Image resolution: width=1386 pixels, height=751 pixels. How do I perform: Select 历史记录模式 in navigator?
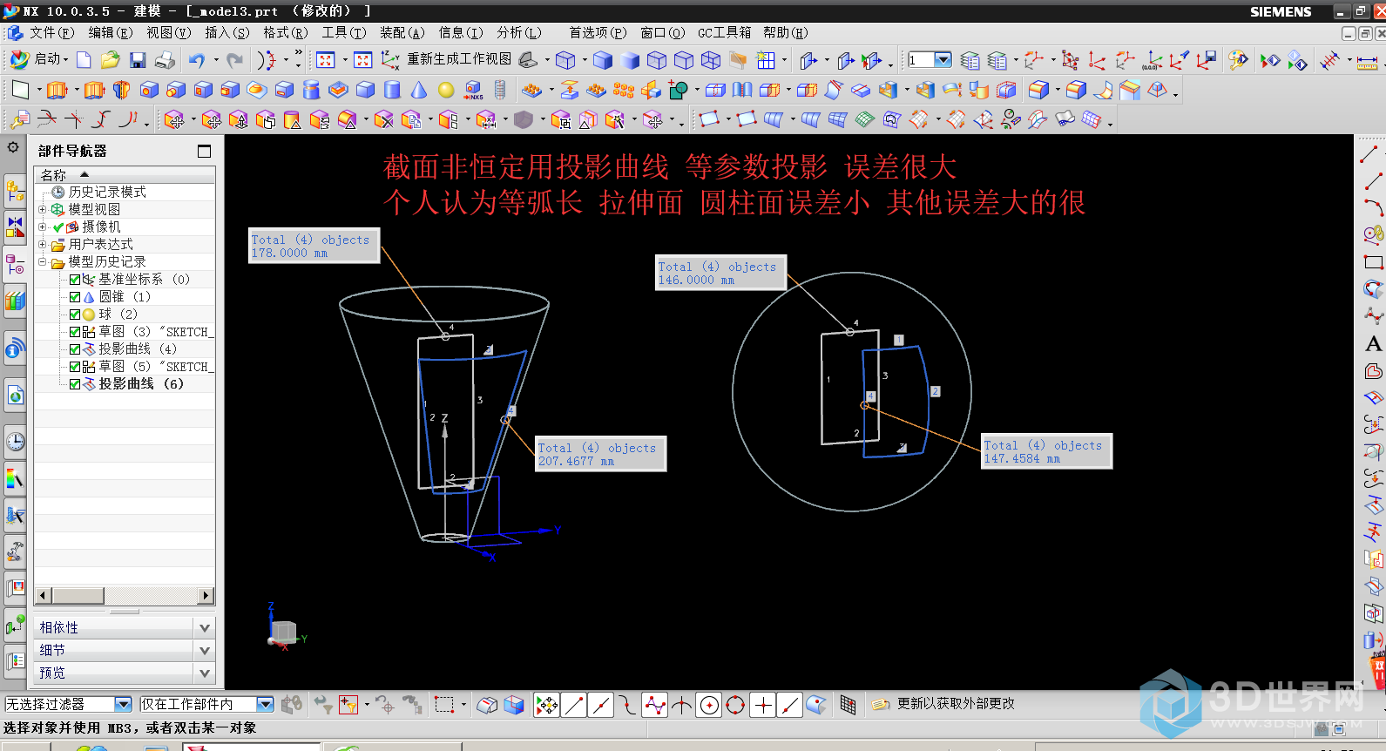(x=107, y=192)
